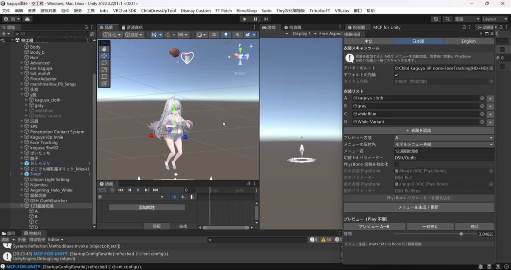Screen dimensions: 511x270
Task: Click the scene orientation gizmo
Action: (x=240, y=57)
